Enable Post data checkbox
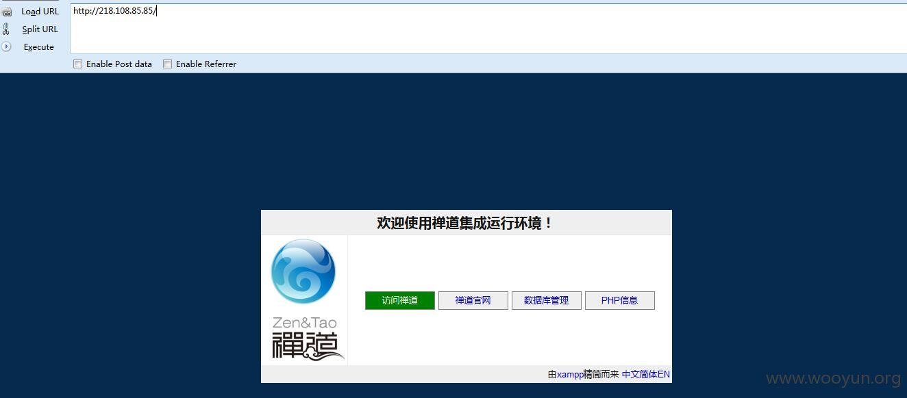Viewport: 907px width, 398px height. click(78, 64)
